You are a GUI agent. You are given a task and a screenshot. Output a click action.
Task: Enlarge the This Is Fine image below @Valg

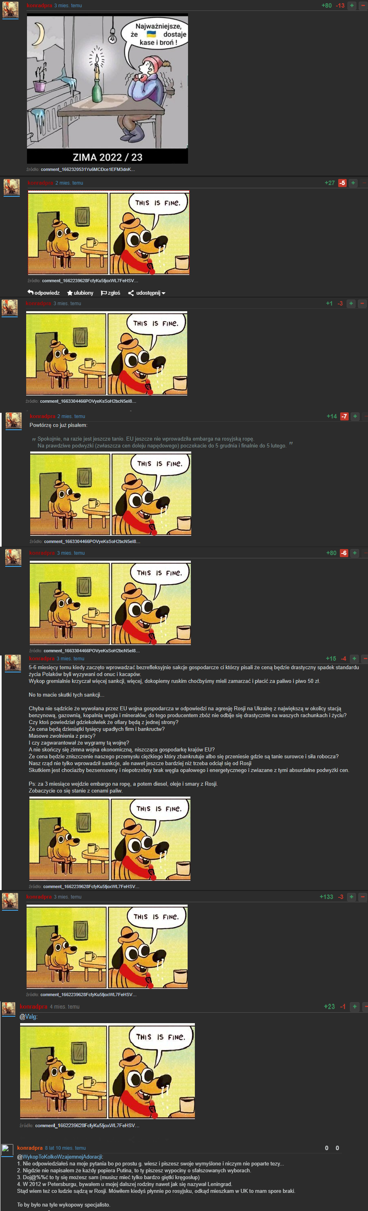107,1070
